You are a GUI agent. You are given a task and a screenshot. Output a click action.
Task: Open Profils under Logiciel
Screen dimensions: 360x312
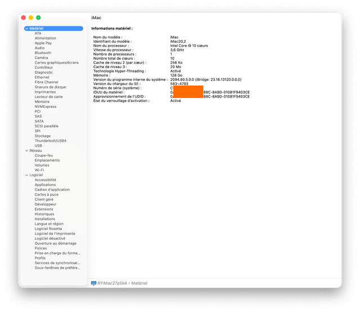click(40, 258)
